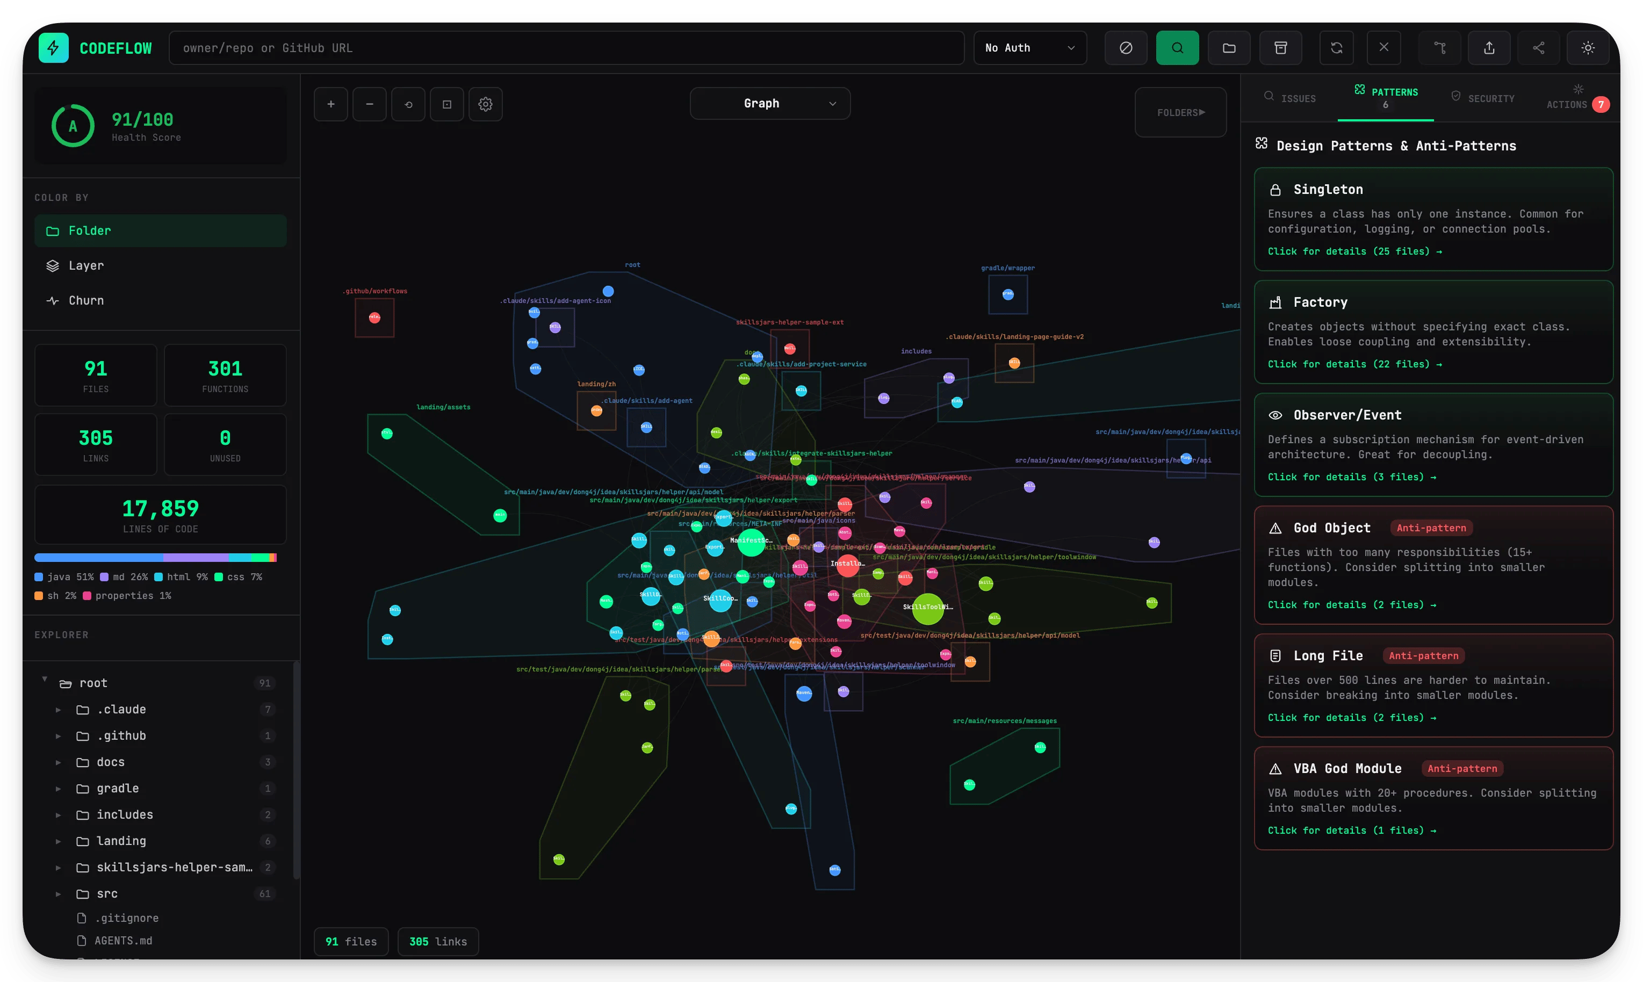Image resolution: width=1643 pixels, height=982 pixels.
Task: Click the CODEFLOW lightning bolt logo
Action: coord(54,48)
